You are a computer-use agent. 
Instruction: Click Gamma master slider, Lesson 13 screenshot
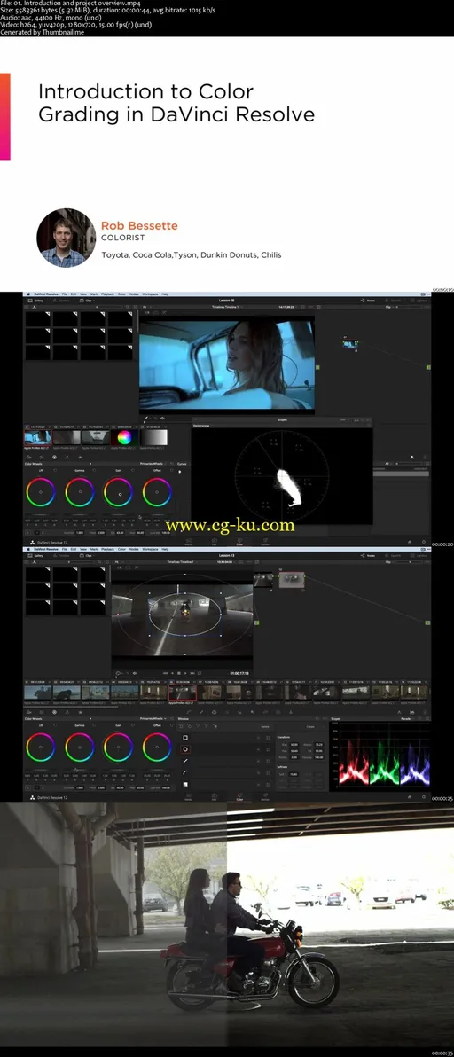(80, 769)
